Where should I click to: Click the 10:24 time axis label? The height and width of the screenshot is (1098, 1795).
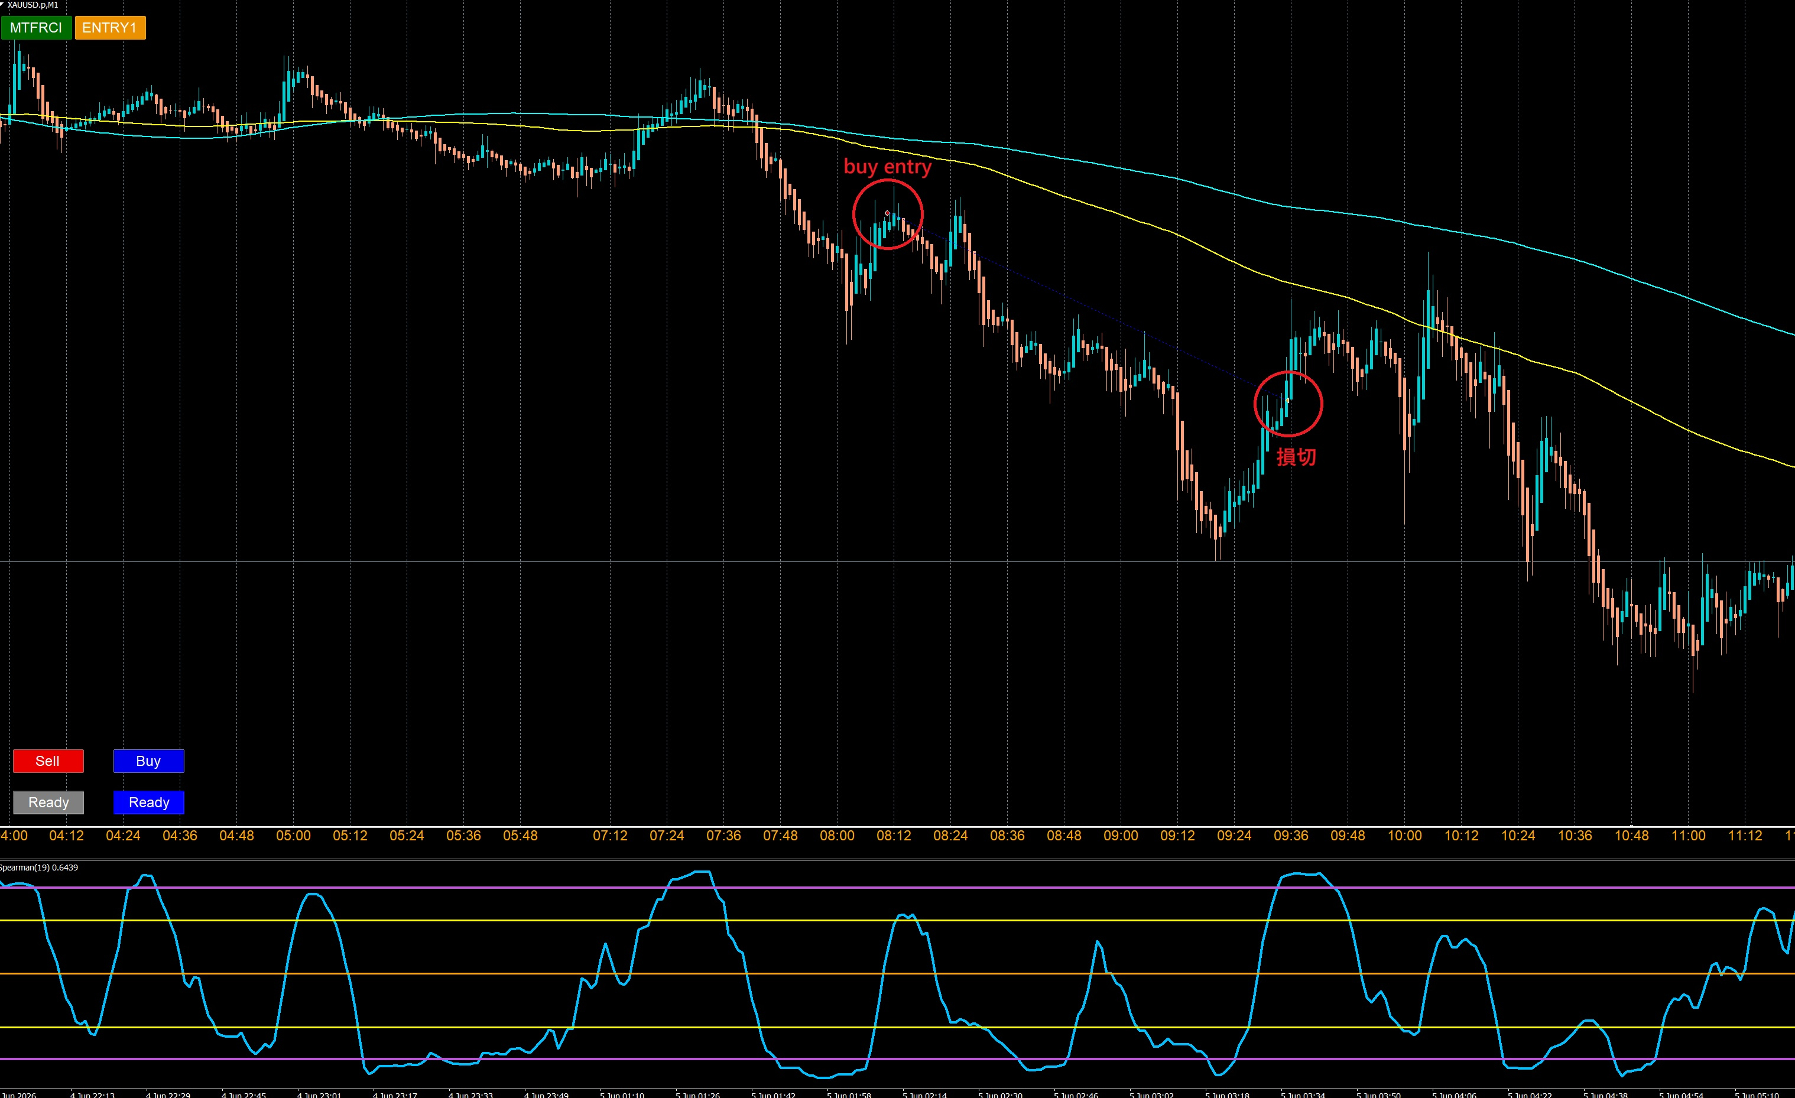[1518, 836]
